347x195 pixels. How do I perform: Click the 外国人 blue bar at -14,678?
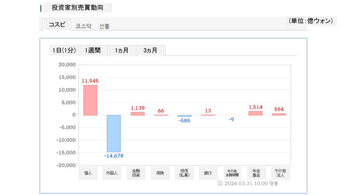(114, 133)
